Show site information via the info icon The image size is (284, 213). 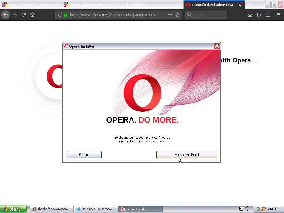pyautogui.click(x=60, y=15)
